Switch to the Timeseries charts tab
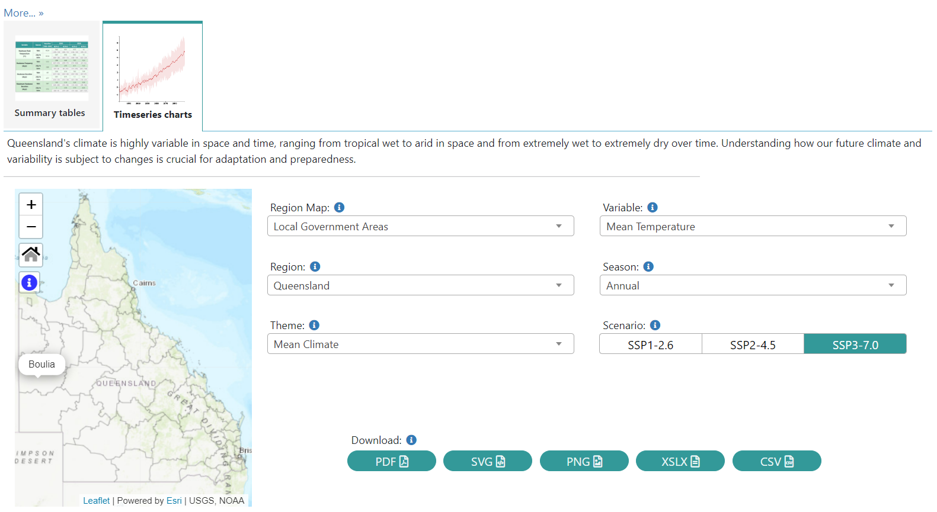The image size is (937, 512). (153, 76)
